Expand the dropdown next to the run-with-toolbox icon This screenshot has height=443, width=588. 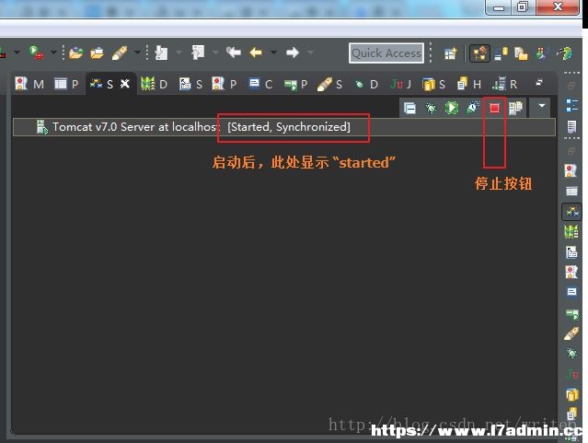tap(53, 52)
